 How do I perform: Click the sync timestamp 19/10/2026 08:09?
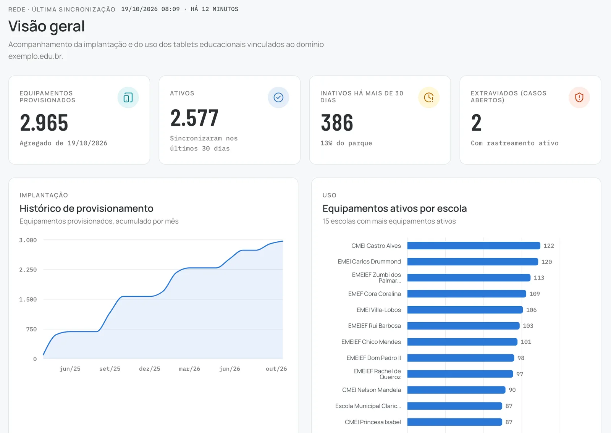tap(150, 9)
